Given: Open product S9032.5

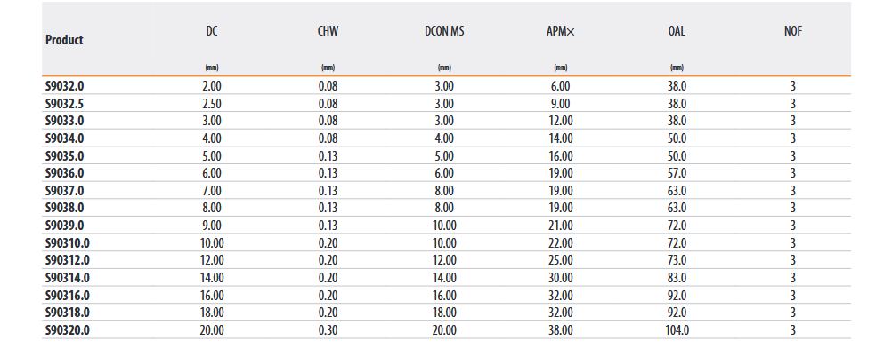Looking at the screenshot, I should pyautogui.click(x=64, y=103).
